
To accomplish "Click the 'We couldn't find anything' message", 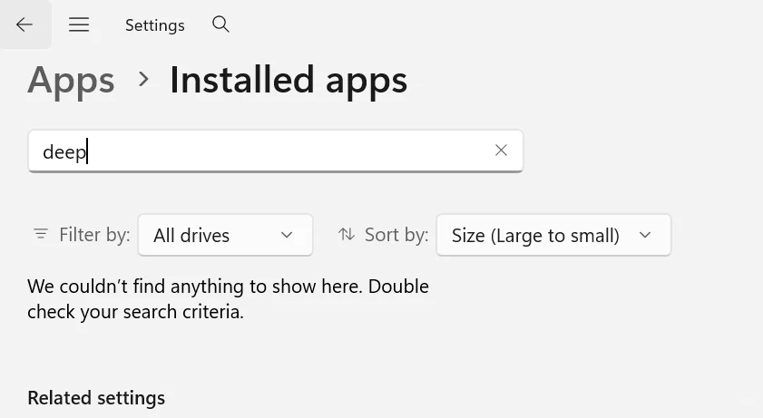I will pos(228,287).
